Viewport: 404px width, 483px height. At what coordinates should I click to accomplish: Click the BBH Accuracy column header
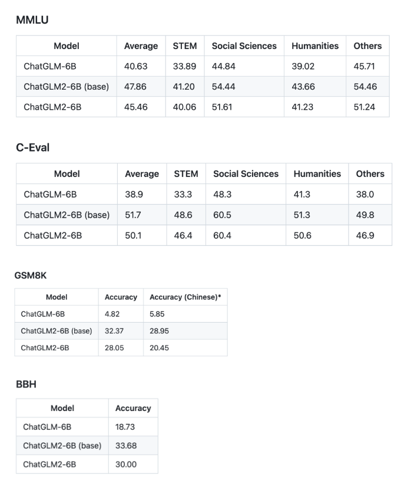click(x=133, y=408)
